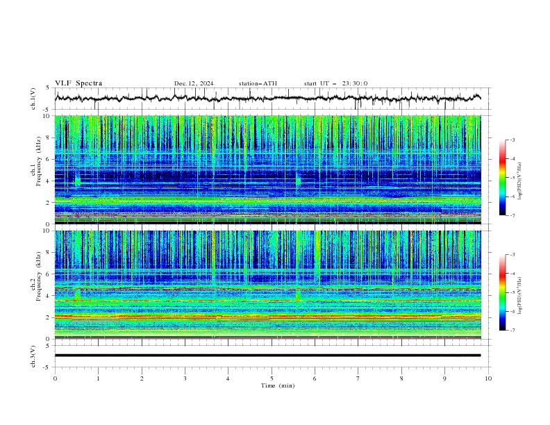Click the ch.1 spectrogram color scale bar
The width and height of the screenshot is (550, 425).
point(502,177)
